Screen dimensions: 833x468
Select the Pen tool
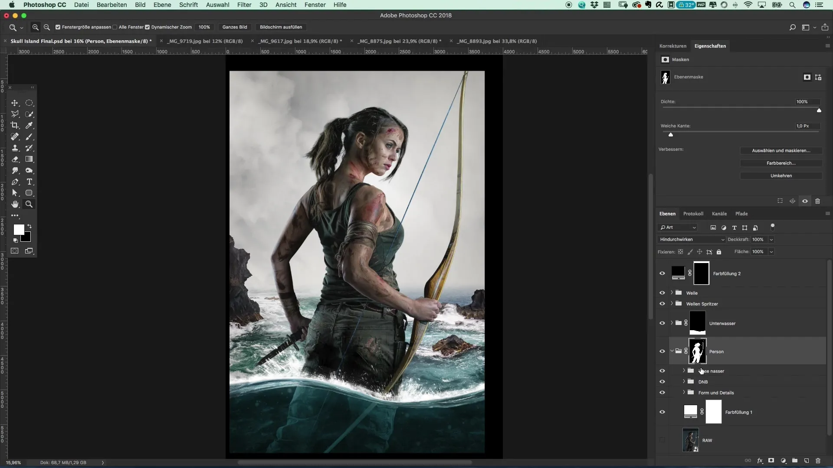pyautogui.click(x=15, y=182)
